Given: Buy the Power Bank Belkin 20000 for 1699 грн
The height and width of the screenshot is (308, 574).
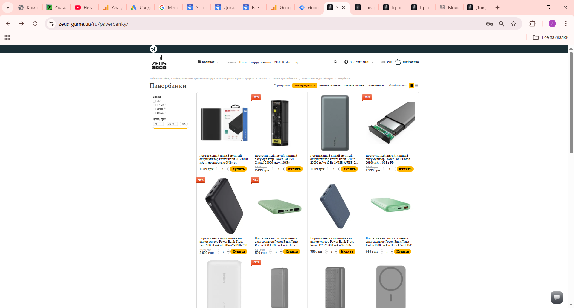Looking at the screenshot, I should coord(349,169).
